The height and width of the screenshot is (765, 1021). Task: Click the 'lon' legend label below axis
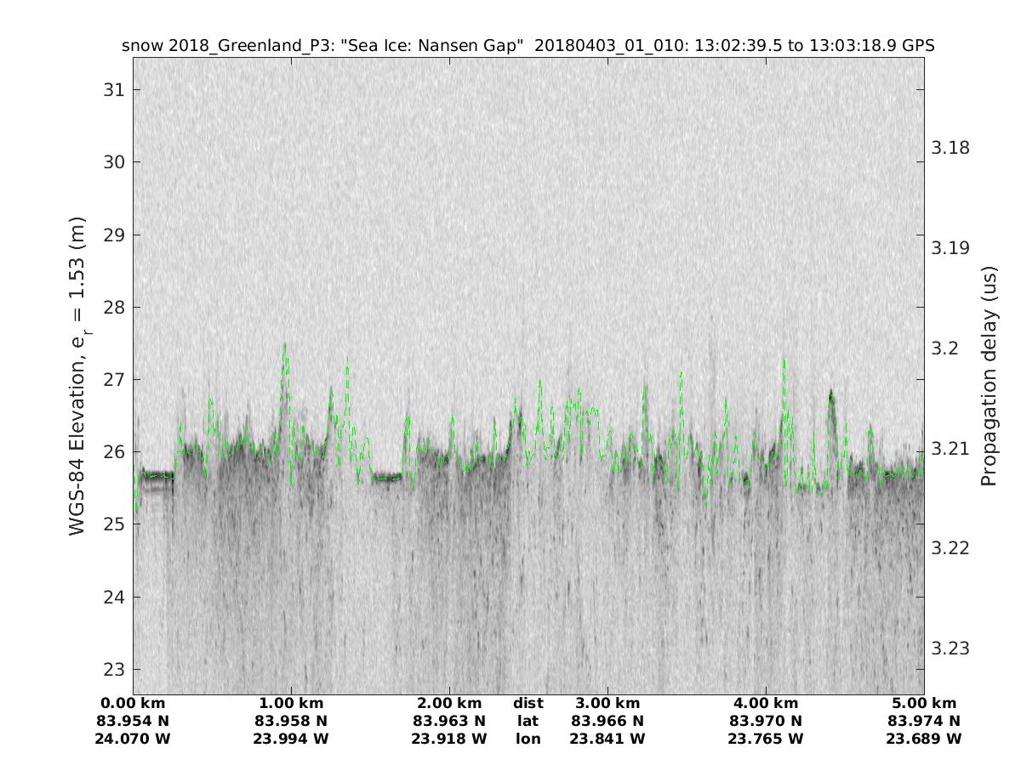coord(528,739)
